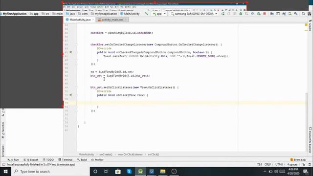
Task: Click the rerun app icon beside the device dropdown
Action: [x=223, y=14]
